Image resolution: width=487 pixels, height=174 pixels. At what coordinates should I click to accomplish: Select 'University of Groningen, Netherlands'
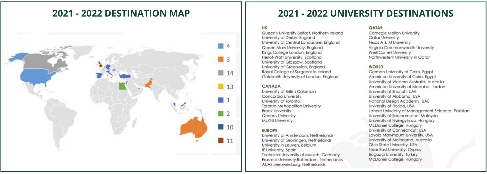297,140
